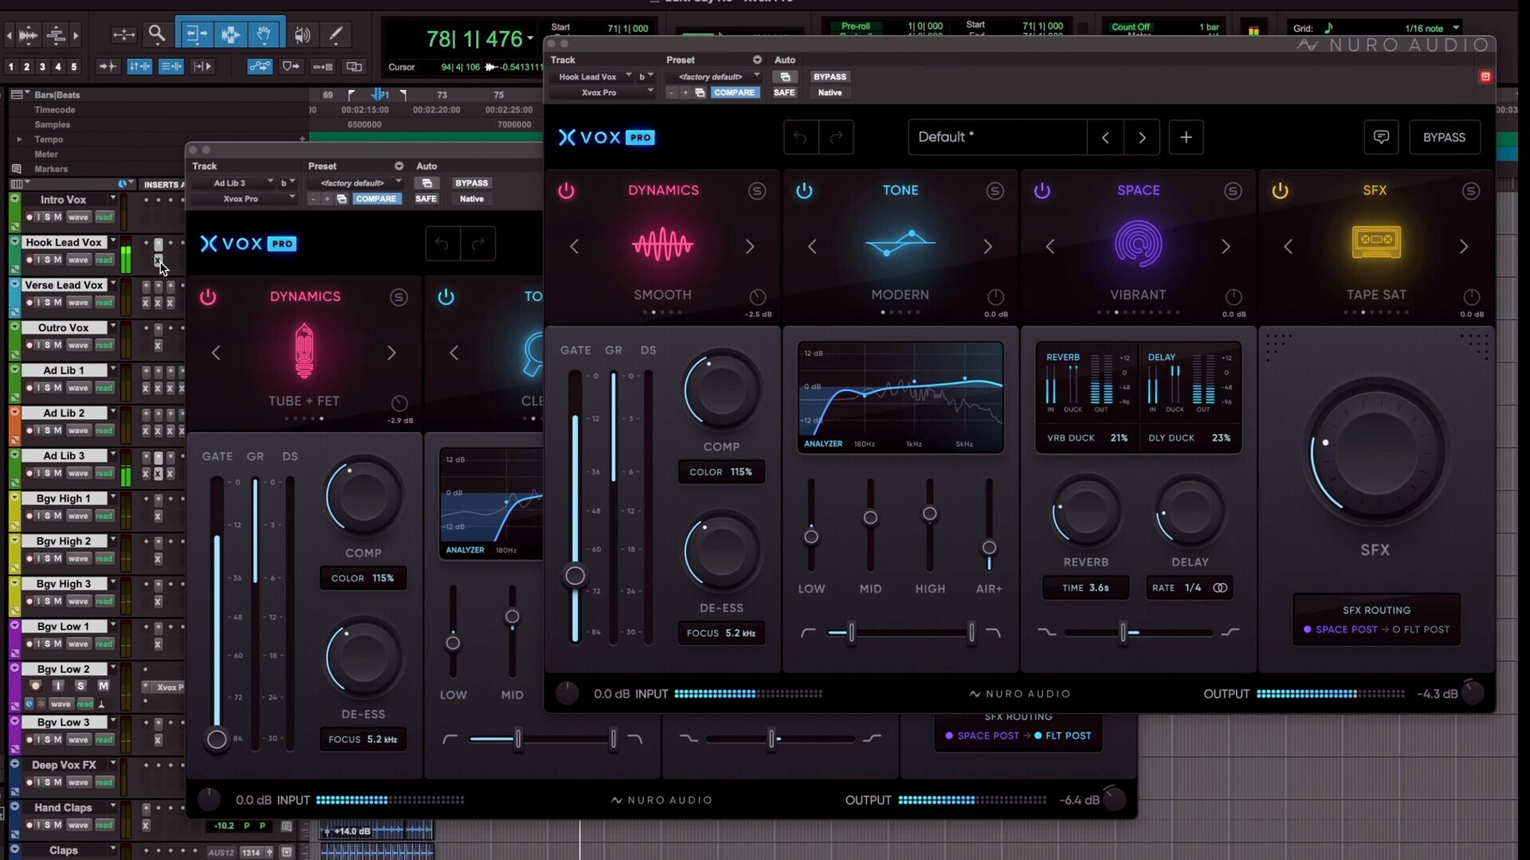Go to previous preset arrow
Screen dimensions: 1530x860
tap(1105, 137)
